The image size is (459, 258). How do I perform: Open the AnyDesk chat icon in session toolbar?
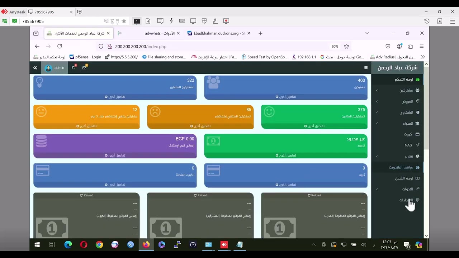pyautogui.click(x=160, y=21)
